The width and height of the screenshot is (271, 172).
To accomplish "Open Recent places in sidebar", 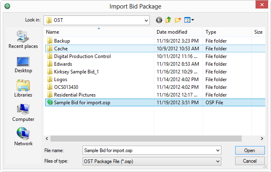I will pyautogui.click(x=23, y=40).
